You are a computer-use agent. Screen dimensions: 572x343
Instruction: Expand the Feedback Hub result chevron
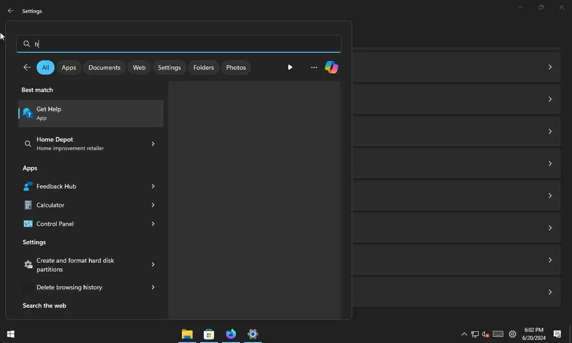point(153,186)
